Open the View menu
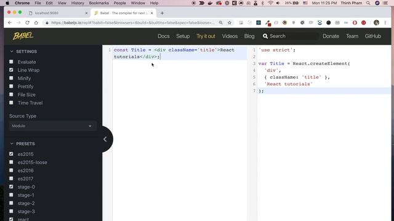The width and height of the screenshot is (394, 221). 62,3
